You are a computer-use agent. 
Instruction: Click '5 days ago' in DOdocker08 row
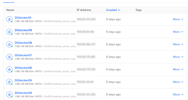113,44
